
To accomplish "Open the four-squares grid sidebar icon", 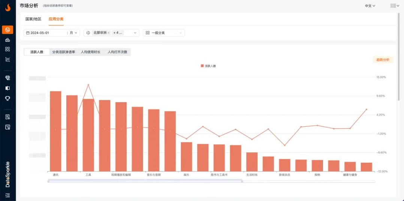I will tap(7, 49).
